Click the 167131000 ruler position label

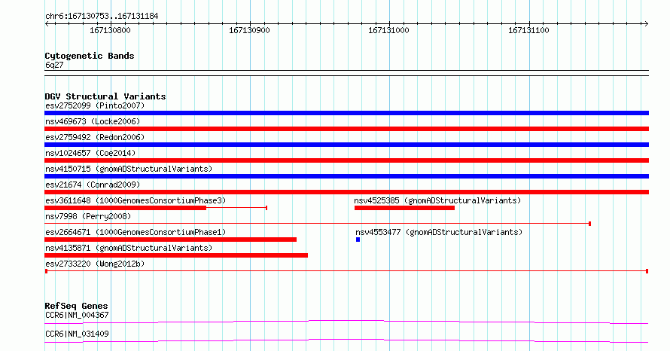click(389, 30)
